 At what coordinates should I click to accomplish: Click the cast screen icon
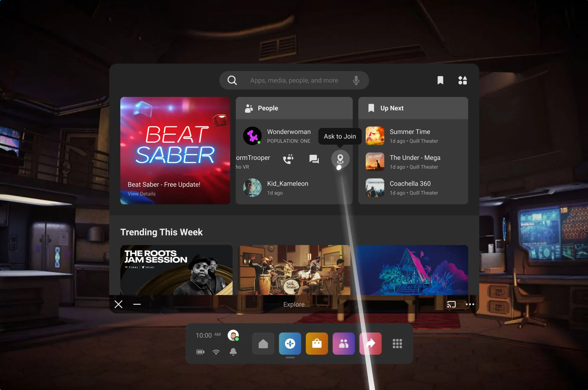(451, 304)
